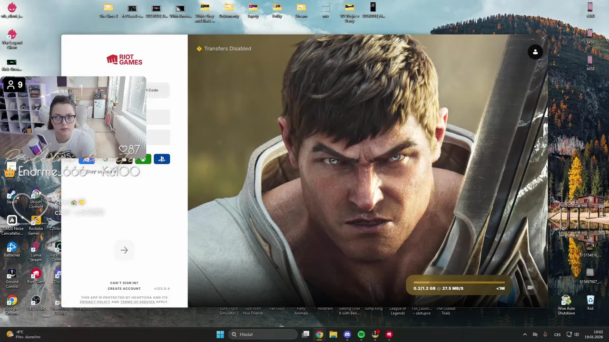This screenshot has width=609, height=342.
Task: Sign in with PlayStation icon
Action: pyautogui.click(x=162, y=159)
